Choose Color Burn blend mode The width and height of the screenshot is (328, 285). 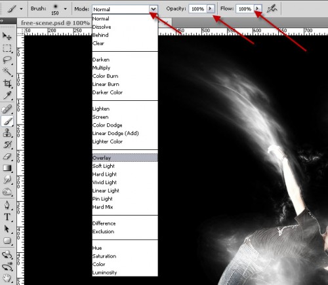tap(125, 76)
